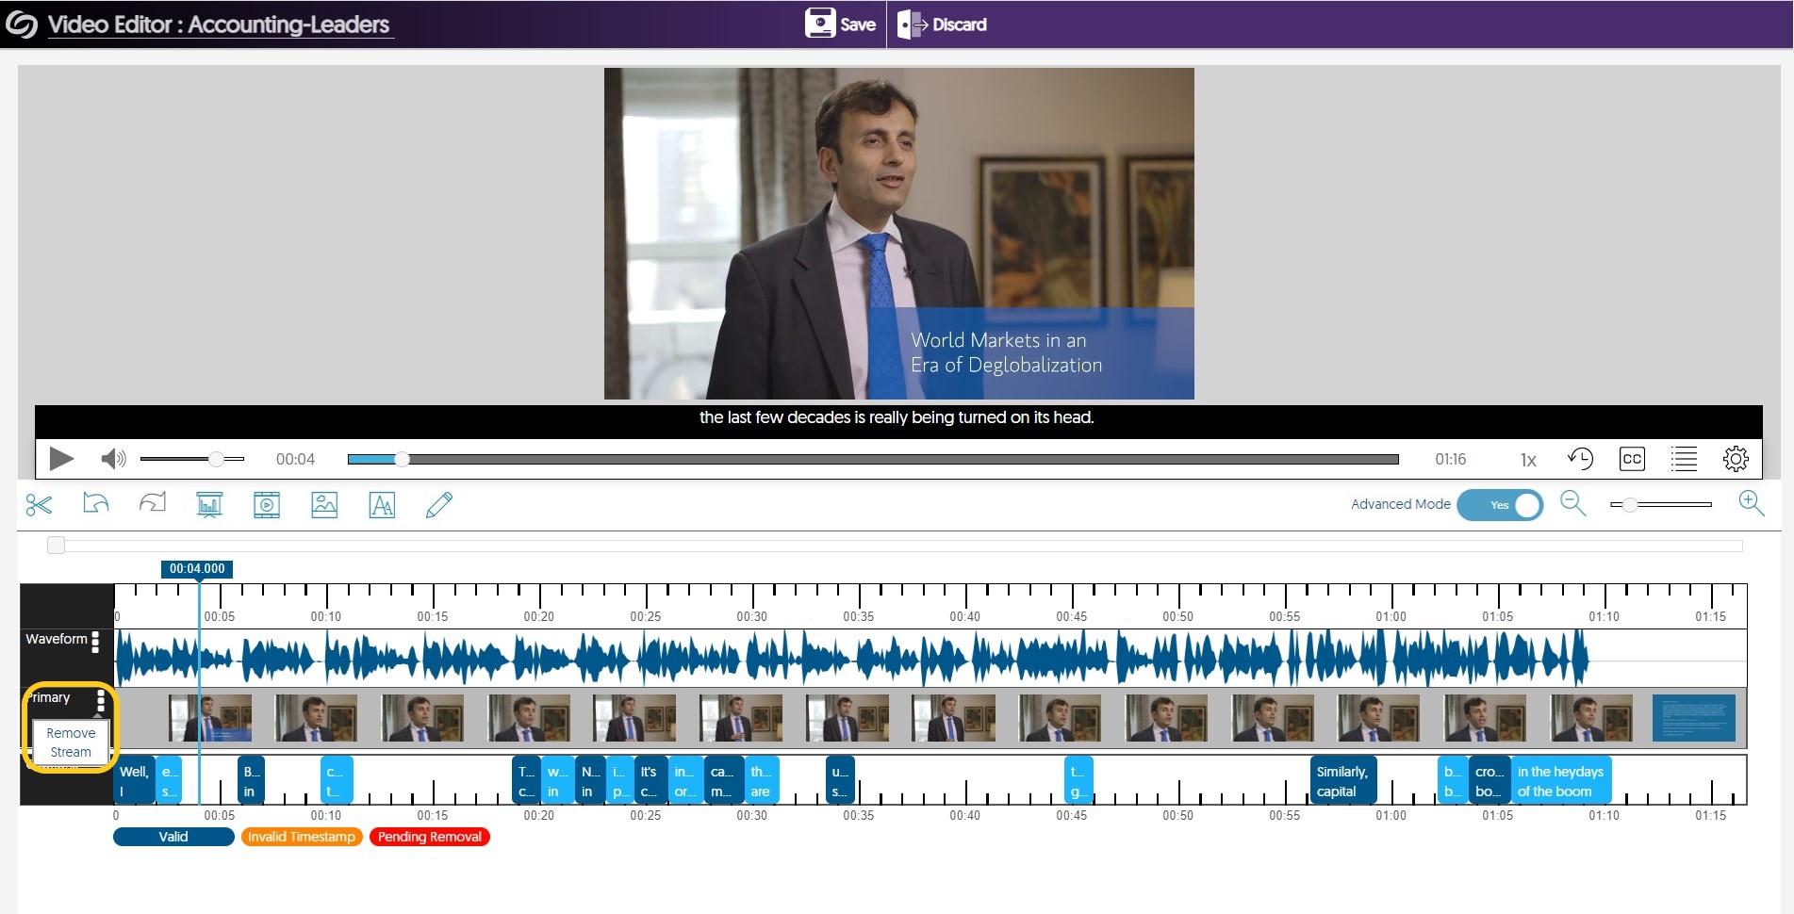Select the pencil edit tool
This screenshot has height=914, width=1794.
click(x=439, y=505)
